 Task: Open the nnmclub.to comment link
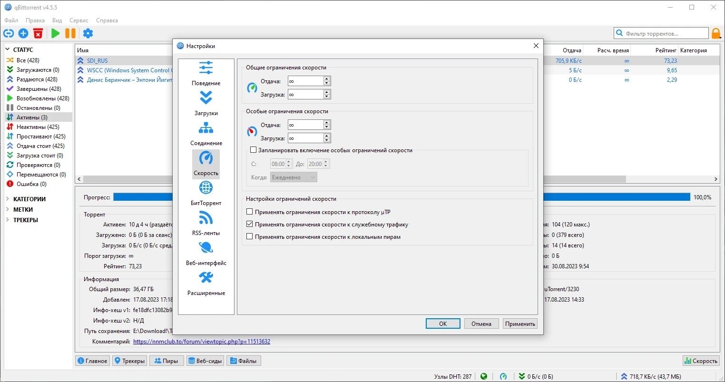(x=202, y=342)
